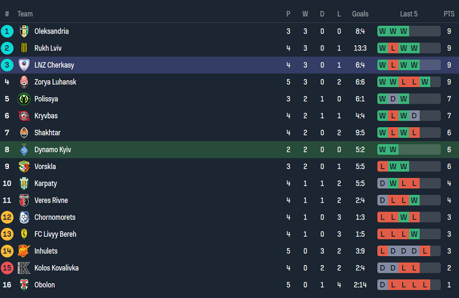Viewport: 459px width, 298px height.
Task: Select the Kolos Kovalivka logo icon
Action: coord(24,268)
